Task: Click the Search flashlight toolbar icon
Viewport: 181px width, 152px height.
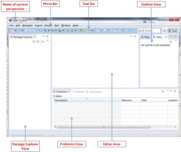Action: (x=89, y=31)
